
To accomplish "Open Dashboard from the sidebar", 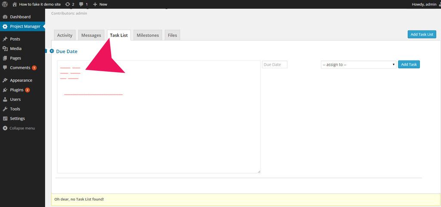I will click(20, 17).
